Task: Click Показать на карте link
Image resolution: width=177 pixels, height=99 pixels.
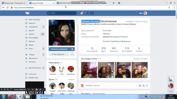Action: pos(140,59)
